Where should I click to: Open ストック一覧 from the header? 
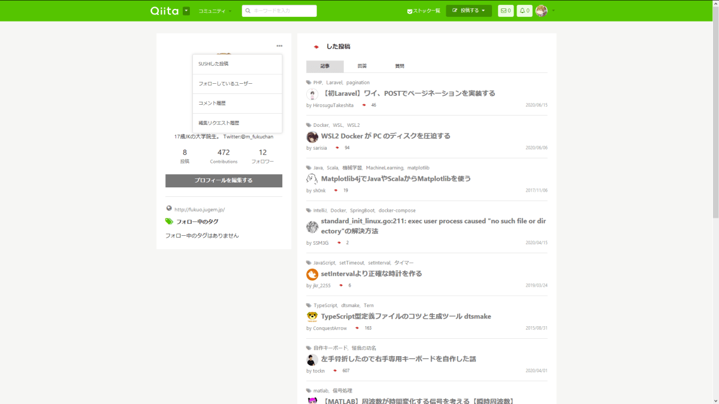424,11
